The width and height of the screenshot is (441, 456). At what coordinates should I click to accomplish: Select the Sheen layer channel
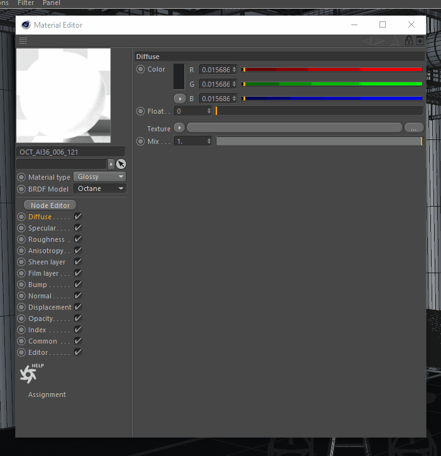(x=46, y=262)
